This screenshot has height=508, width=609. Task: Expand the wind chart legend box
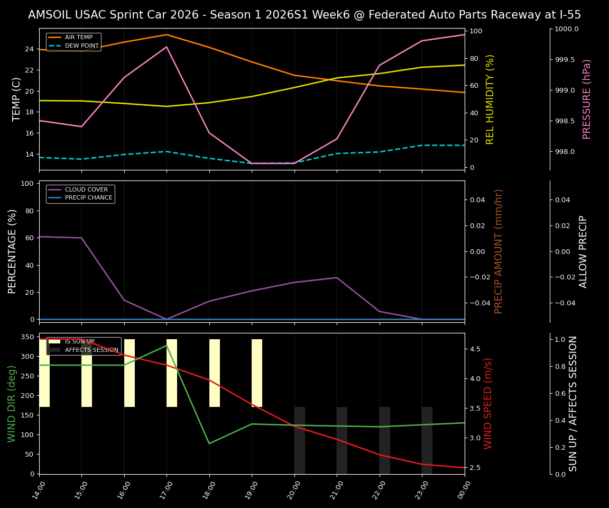click(x=83, y=346)
